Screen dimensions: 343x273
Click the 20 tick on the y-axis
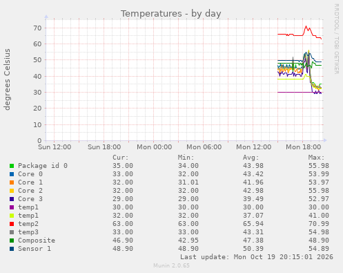coord(37,109)
